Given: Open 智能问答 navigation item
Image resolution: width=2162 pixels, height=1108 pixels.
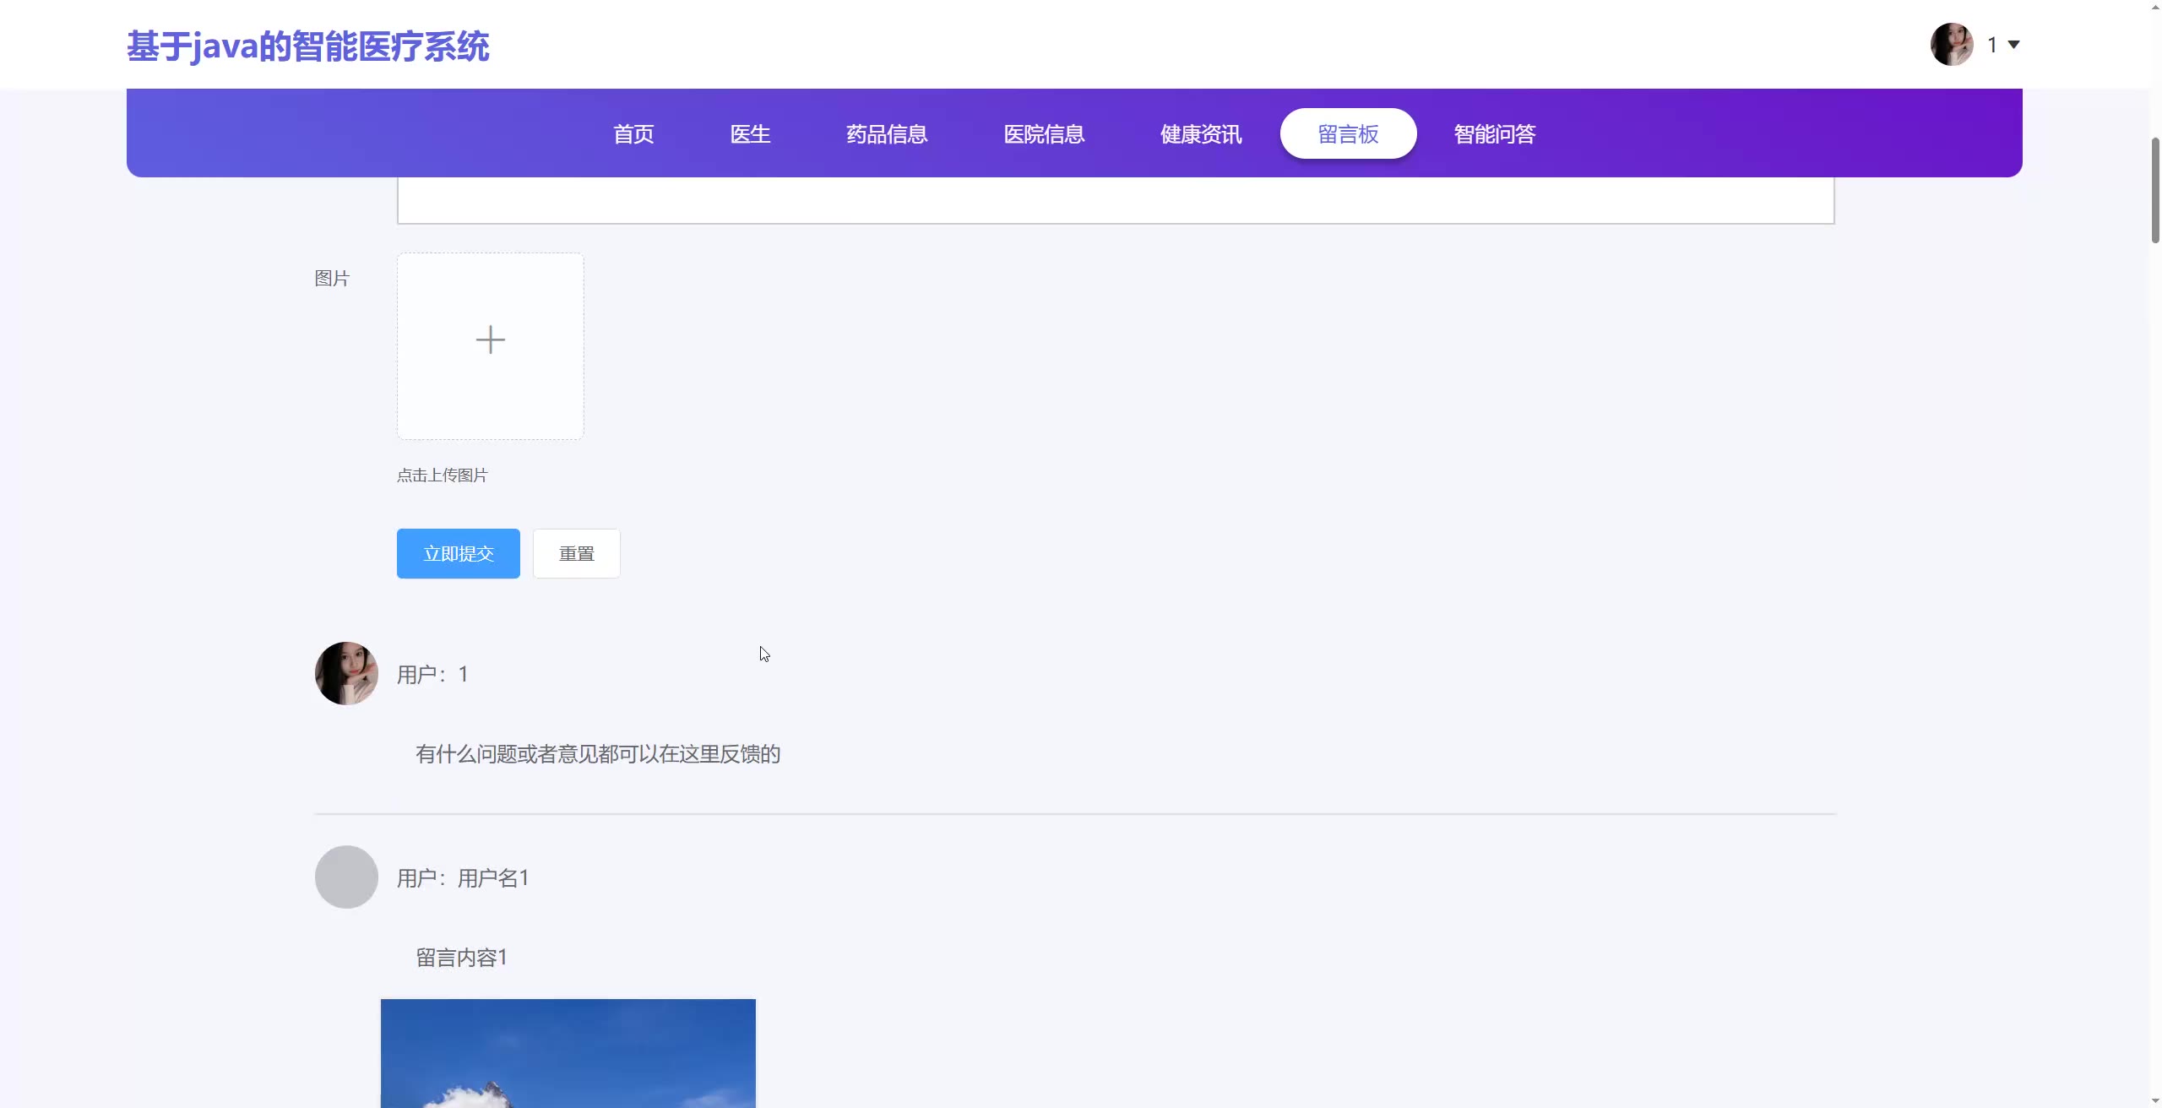Looking at the screenshot, I should coord(1494,134).
